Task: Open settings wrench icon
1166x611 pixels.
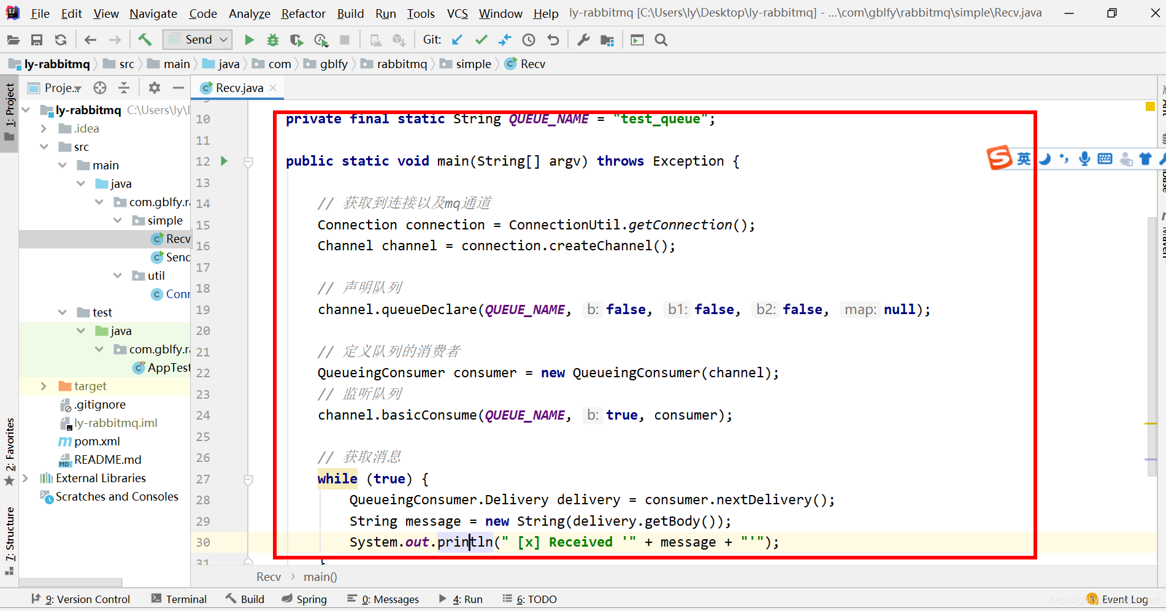Action: pyautogui.click(x=583, y=40)
